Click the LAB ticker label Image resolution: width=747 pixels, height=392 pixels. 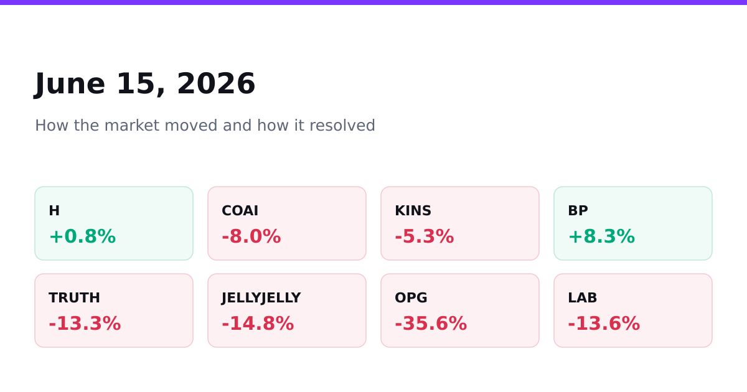[x=582, y=298]
